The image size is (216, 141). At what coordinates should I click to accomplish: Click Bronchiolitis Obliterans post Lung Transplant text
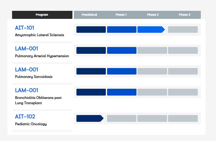(38, 100)
